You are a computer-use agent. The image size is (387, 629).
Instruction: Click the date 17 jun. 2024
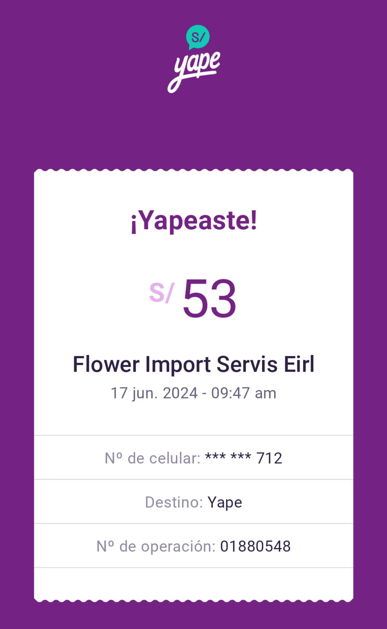[154, 393]
